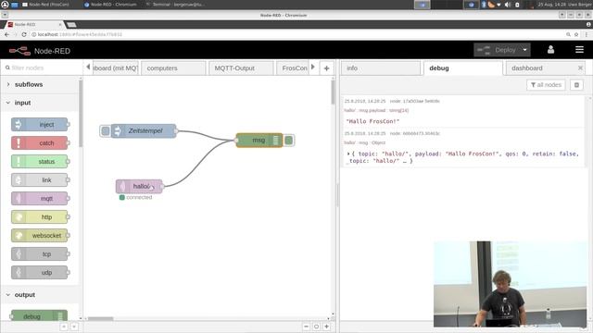
Task: Click the canvas vertical scrollbar
Action: tap(333, 92)
